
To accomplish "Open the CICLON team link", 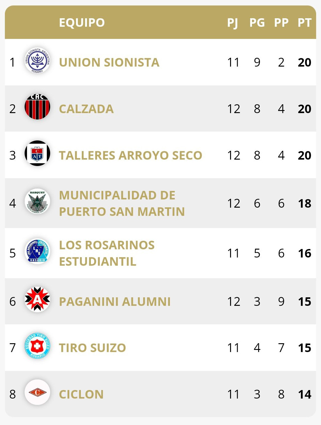I will 81,394.
